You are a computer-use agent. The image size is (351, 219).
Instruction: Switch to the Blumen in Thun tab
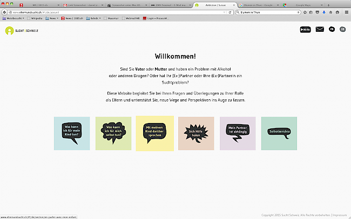point(257,4)
